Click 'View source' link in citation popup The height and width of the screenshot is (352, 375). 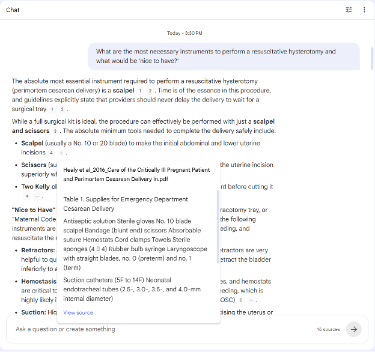point(78,312)
